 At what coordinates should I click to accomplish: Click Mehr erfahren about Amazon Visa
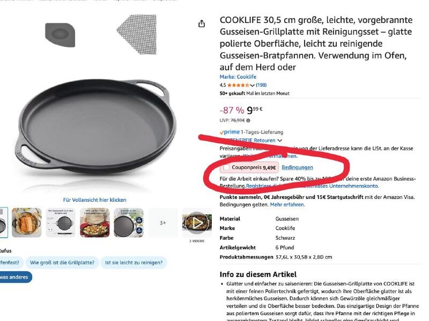[x=287, y=204]
